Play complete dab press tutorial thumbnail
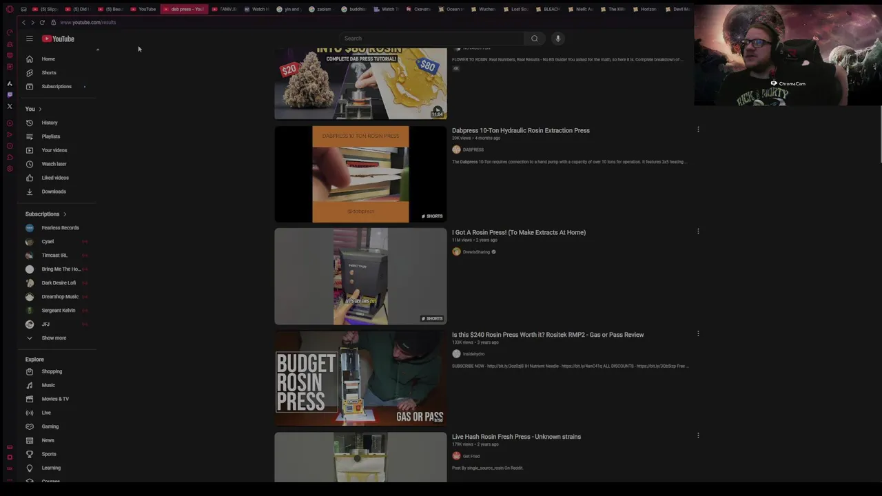The width and height of the screenshot is (882, 496). [x=360, y=83]
